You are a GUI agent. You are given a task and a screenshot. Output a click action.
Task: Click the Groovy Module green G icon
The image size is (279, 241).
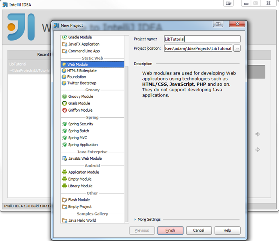[x=64, y=96]
